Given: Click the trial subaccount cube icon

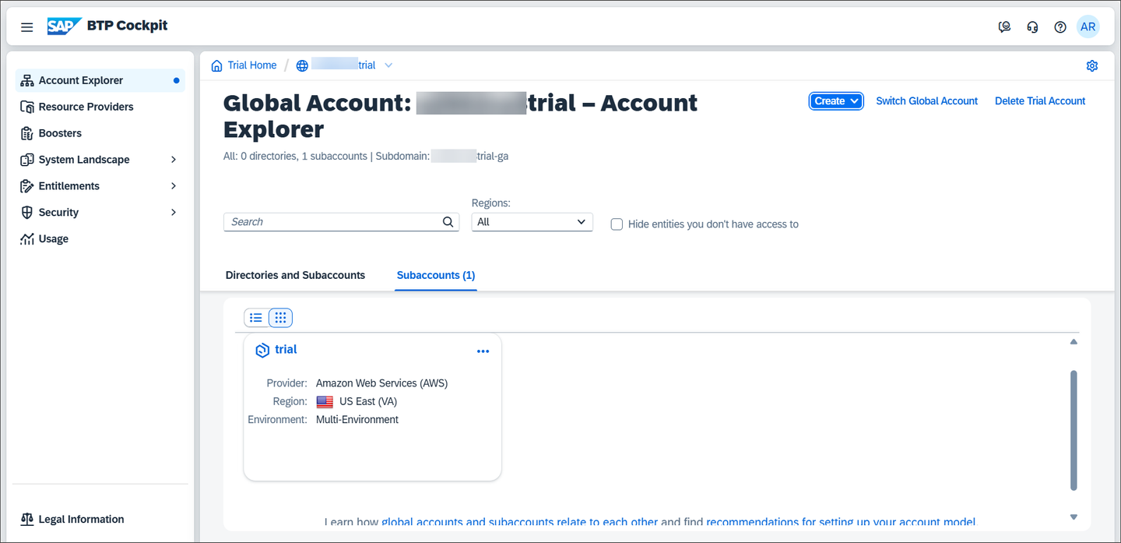Looking at the screenshot, I should 262,351.
